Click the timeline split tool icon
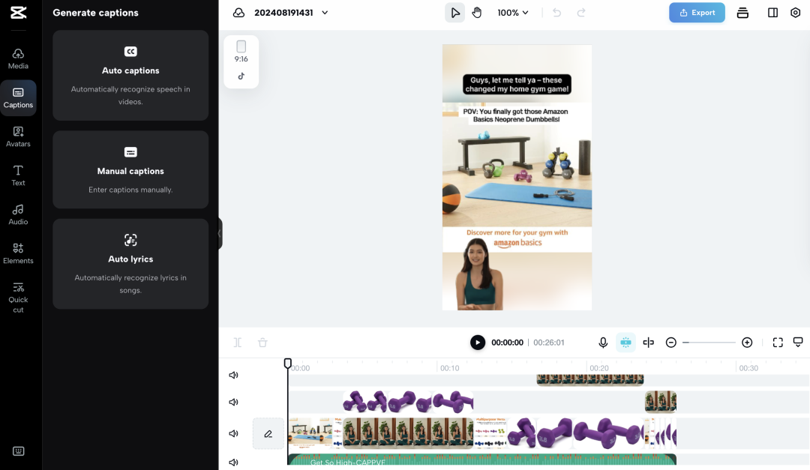Screen dimensions: 810x470 238,343
